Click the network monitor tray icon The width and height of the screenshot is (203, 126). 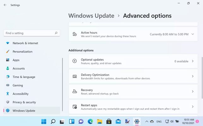(167, 122)
